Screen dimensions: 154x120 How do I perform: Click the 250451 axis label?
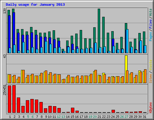[5, 90]
